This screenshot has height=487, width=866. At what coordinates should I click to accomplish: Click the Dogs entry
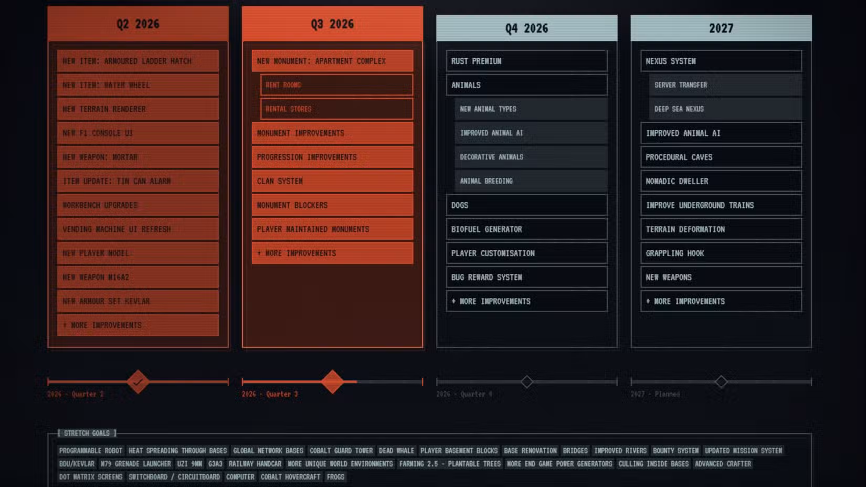(527, 205)
